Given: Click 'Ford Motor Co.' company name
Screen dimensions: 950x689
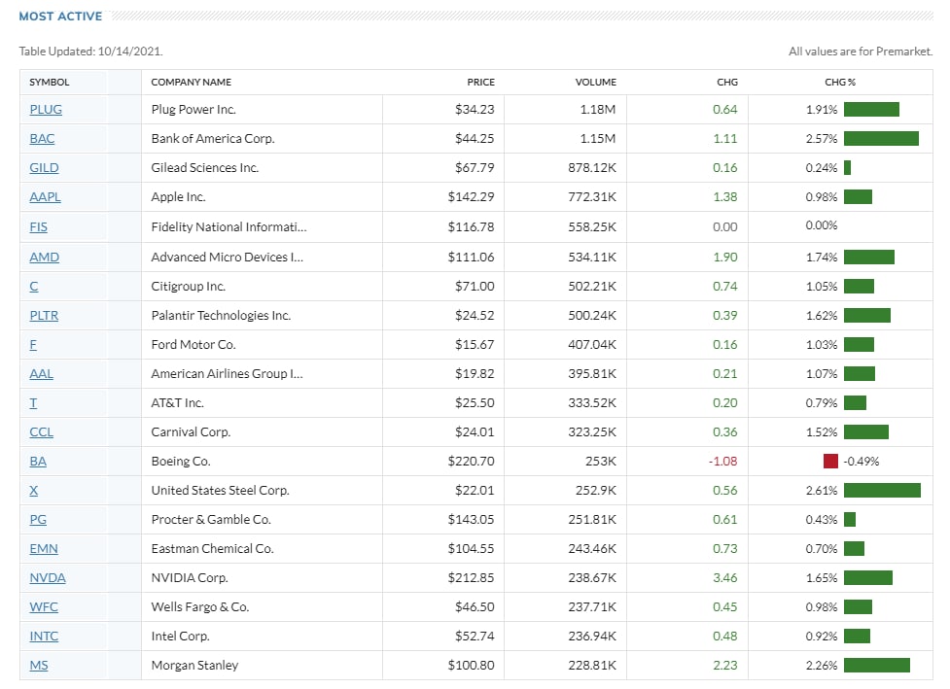Looking at the screenshot, I should [194, 344].
